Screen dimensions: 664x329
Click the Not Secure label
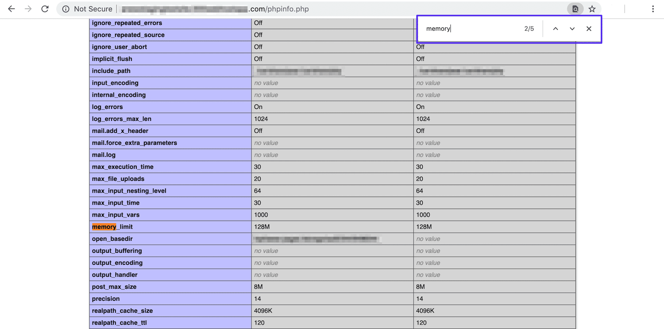[93, 8]
